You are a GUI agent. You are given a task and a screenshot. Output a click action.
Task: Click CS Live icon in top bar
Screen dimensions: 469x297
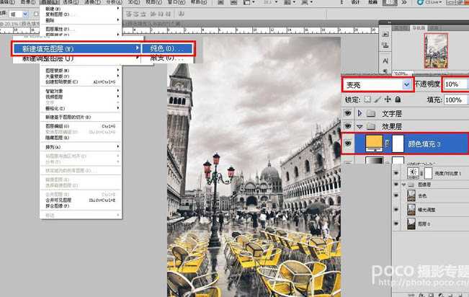420,2
